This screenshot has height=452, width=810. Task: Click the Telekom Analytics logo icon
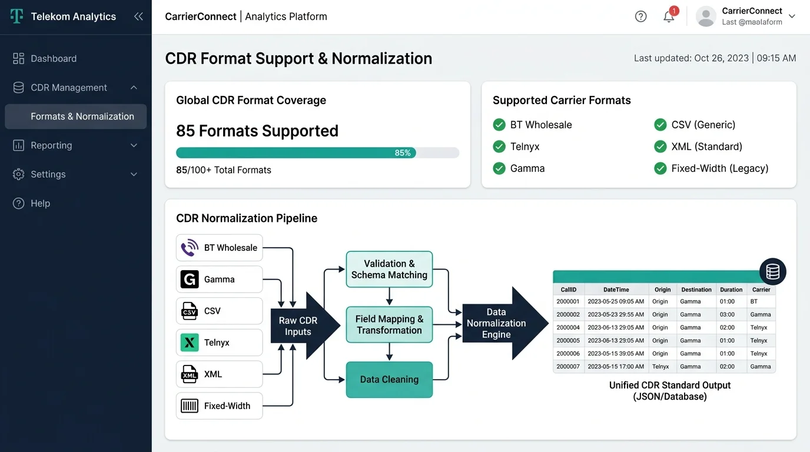(16, 16)
